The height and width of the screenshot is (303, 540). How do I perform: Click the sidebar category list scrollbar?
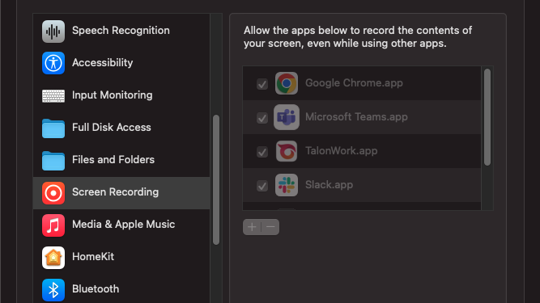click(x=216, y=180)
